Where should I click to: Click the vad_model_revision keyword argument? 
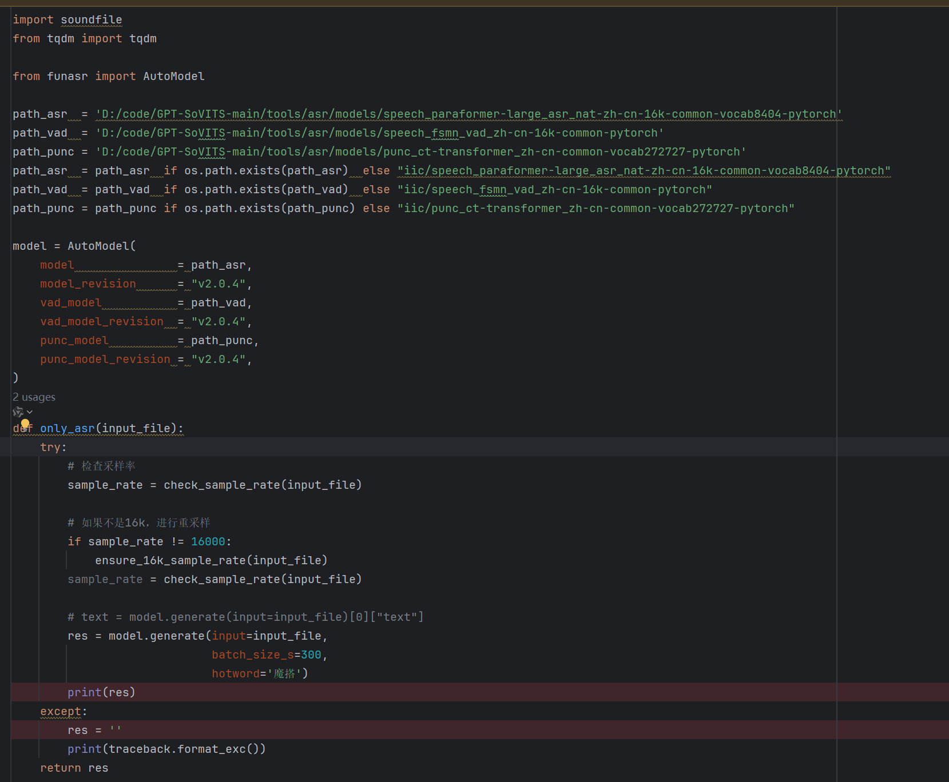102,321
